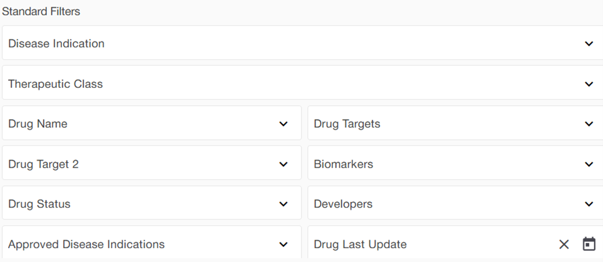
Task: Open the Drug Status chevron arrow
Action: pyautogui.click(x=283, y=204)
